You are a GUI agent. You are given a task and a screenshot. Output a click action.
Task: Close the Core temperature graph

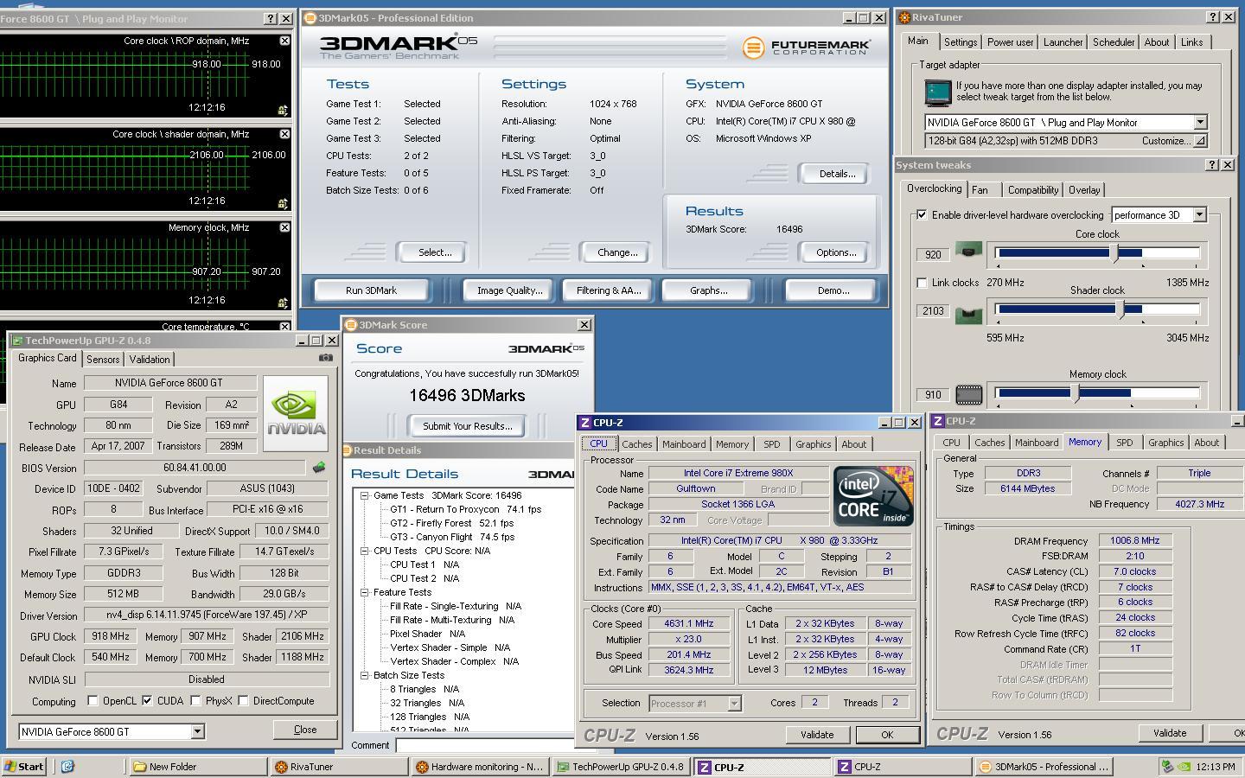(x=284, y=327)
